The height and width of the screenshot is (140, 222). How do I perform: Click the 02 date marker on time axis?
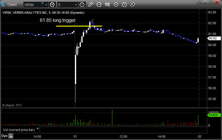[200, 136]
